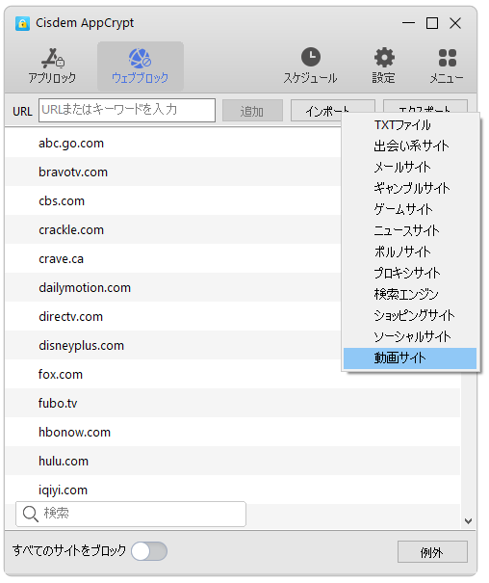Choose メールサイト menu entry
The width and height of the screenshot is (489, 583).
pyautogui.click(x=410, y=167)
